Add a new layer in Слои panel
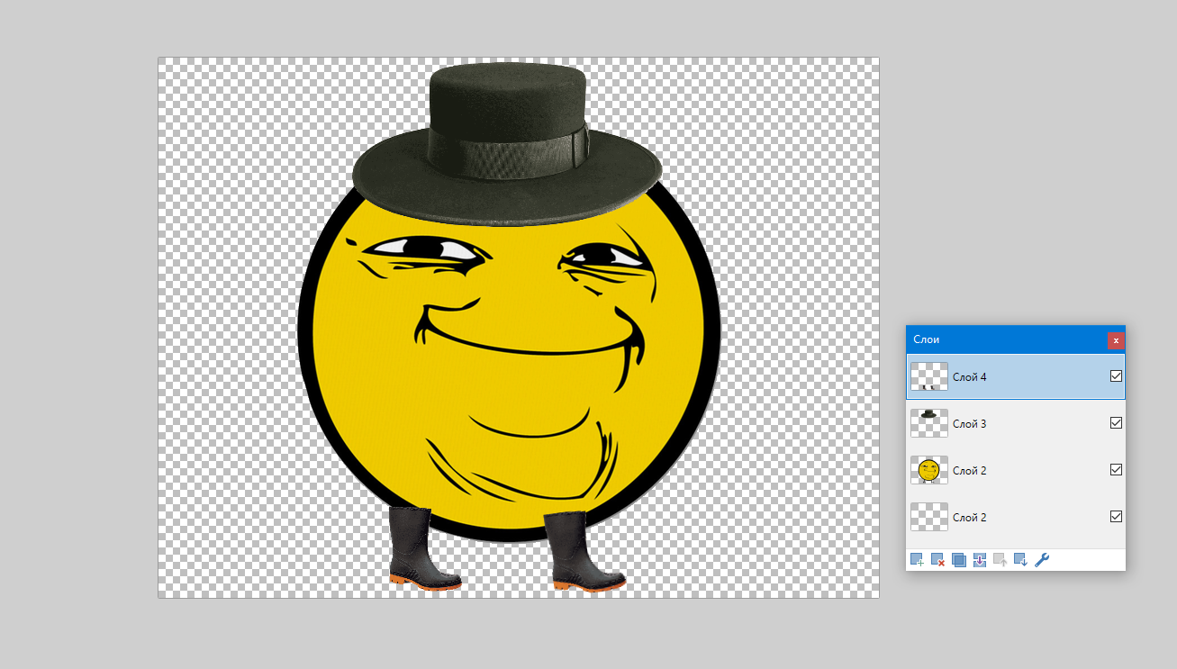Viewport: 1177px width, 669px height. [917, 560]
